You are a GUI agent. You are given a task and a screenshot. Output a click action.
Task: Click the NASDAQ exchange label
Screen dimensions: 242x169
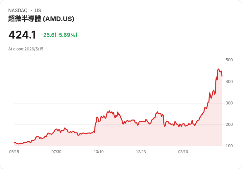click(18, 11)
